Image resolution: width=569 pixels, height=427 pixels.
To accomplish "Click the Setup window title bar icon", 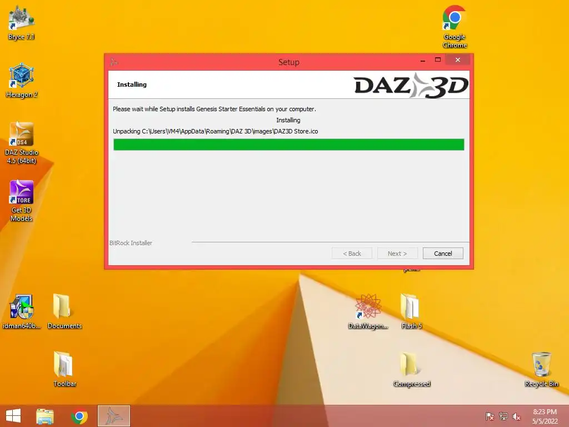I will [x=114, y=62].
